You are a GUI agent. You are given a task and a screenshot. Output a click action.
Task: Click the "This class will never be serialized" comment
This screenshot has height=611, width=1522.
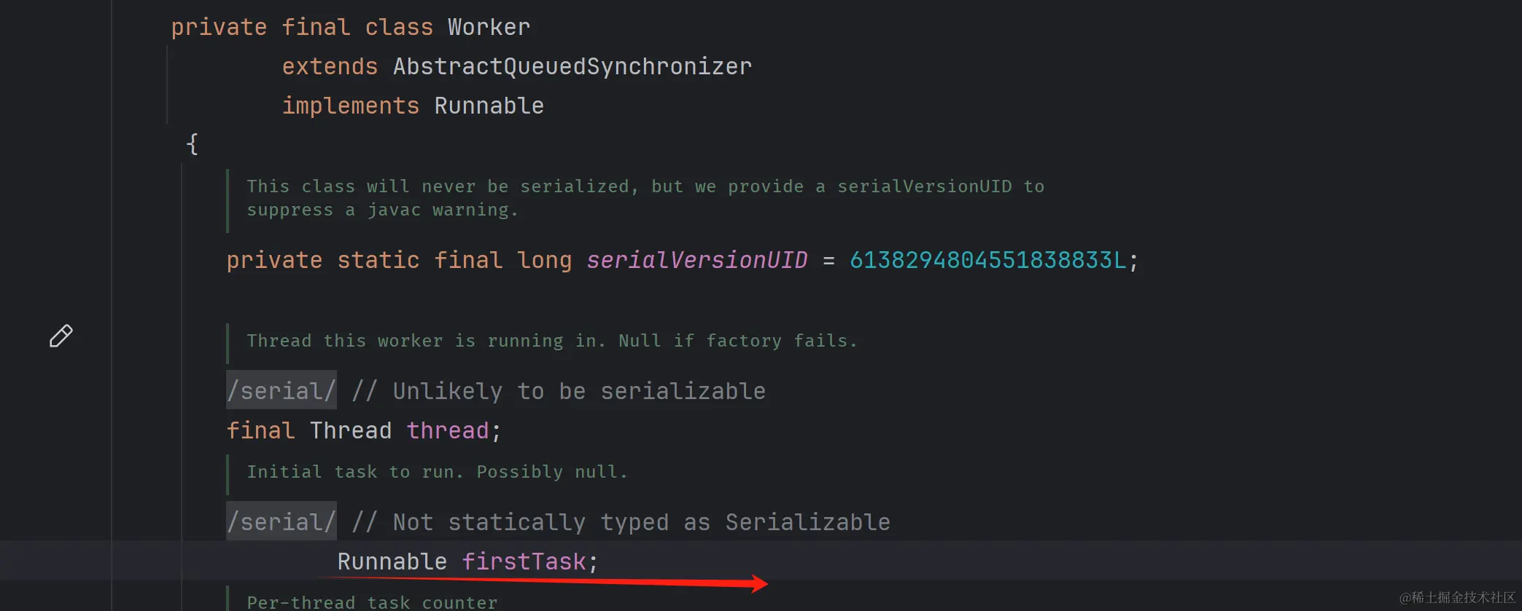point(645,186)
